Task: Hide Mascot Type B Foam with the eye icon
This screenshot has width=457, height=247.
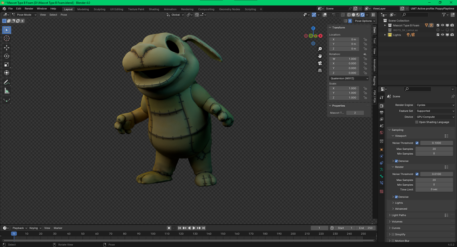Action: coord(442,25)
